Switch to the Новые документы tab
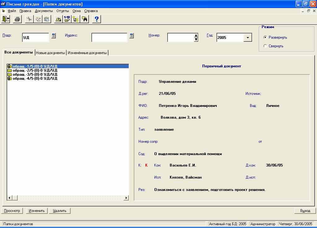The image size is (317, 228). pos(50,53)
